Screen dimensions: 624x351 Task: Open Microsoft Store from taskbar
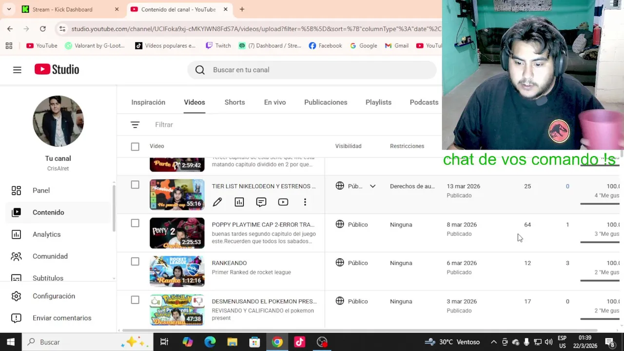pos(254,342)
